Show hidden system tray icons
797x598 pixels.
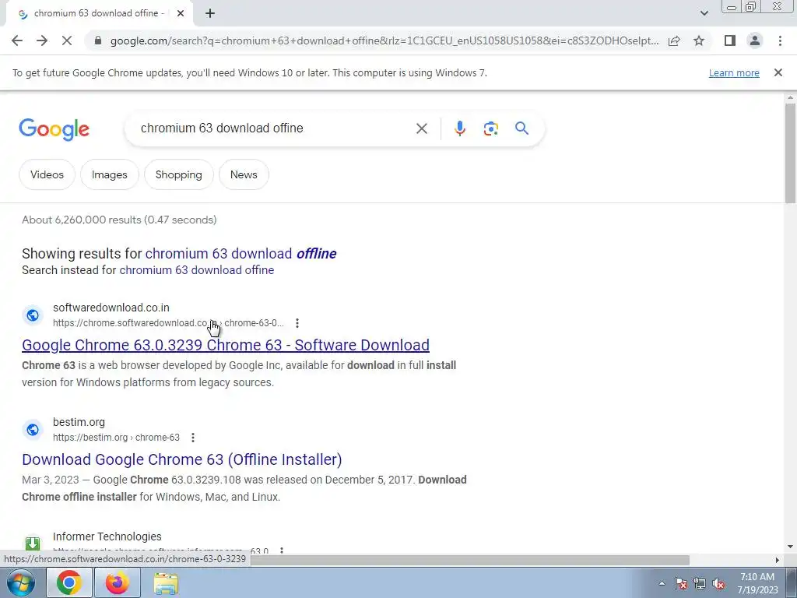tap(662, 583)
